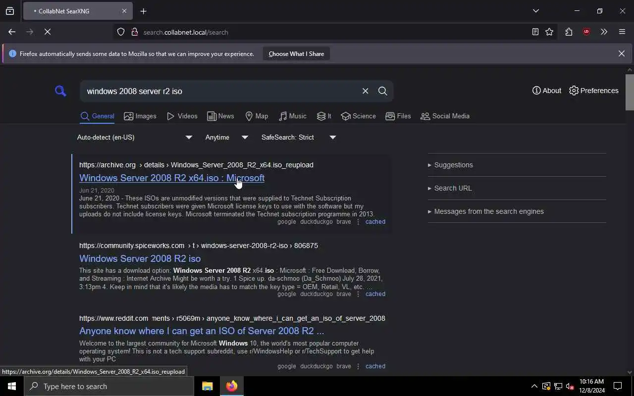Open a new tab
Image resolution: width=634 pixels, height=396 pixels.
coord(143,11)
